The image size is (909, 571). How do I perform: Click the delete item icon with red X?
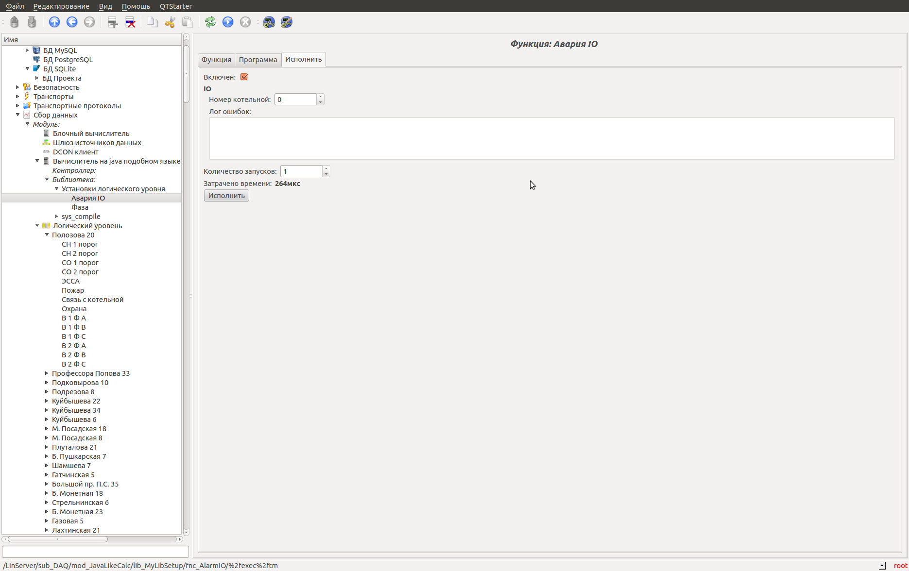pos(130,22)
